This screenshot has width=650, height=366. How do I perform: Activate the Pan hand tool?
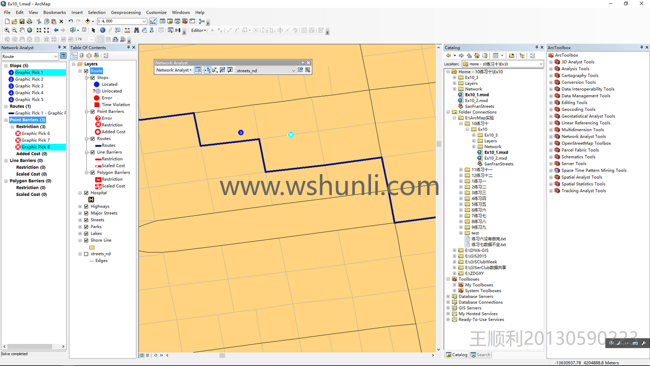click(22, 30)
